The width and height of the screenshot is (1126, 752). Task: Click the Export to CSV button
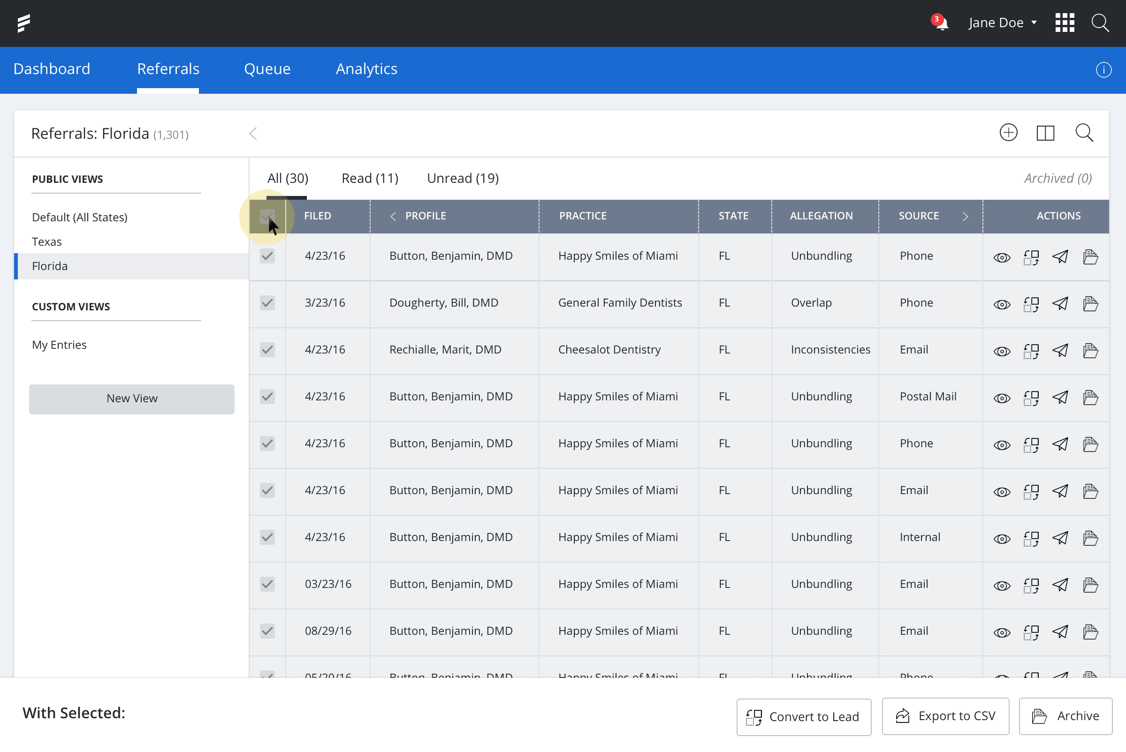click(944, 716)
